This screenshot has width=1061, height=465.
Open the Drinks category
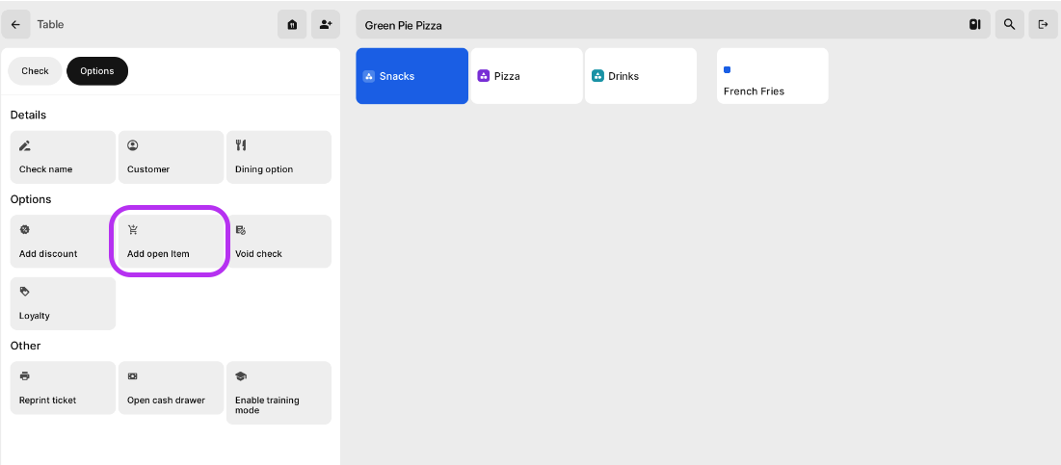click(640, 76)
